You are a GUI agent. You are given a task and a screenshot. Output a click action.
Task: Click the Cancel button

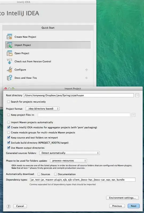tap(20, 206)
